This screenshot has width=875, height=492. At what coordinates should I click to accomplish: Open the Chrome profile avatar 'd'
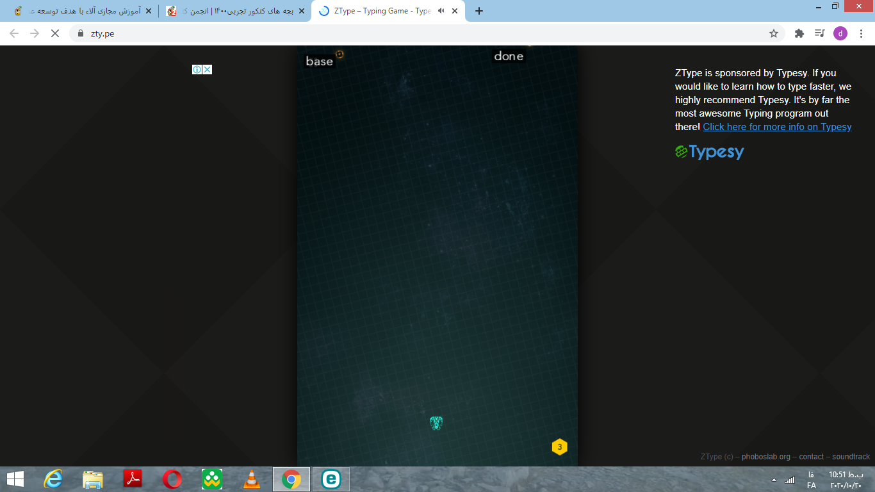(840, 33)
